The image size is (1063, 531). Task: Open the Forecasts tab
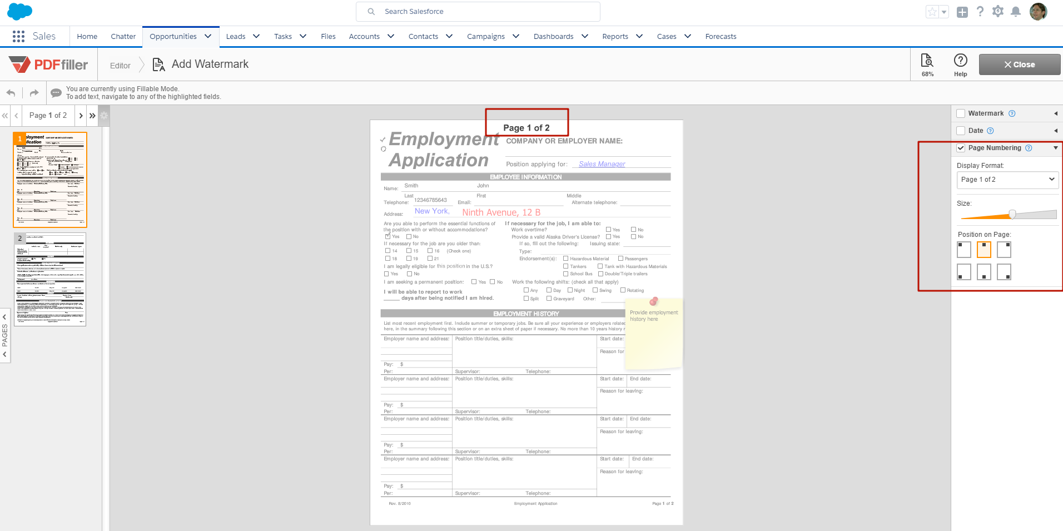tap(721, 37)
